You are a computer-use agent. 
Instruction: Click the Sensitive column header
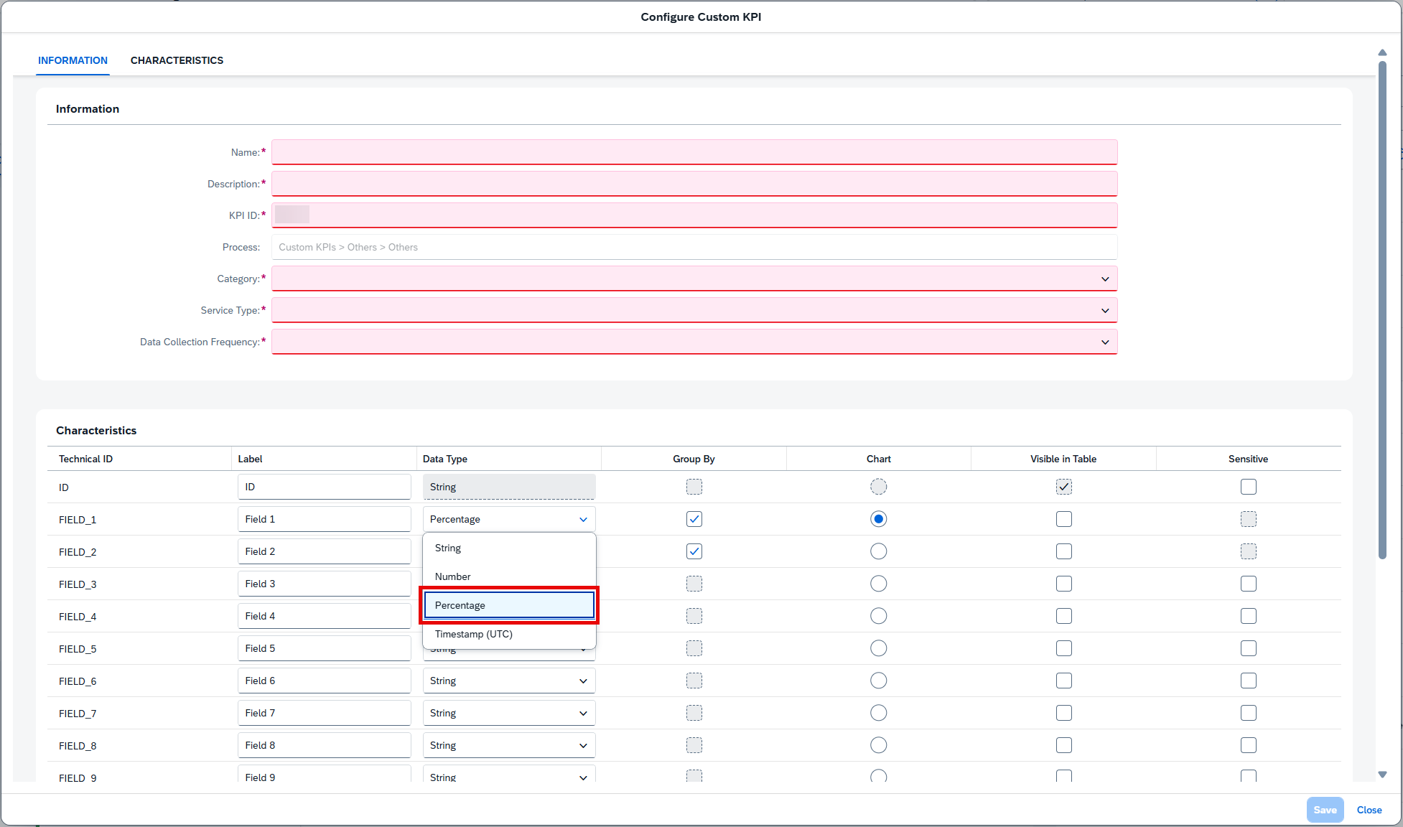pos(1248,459)
